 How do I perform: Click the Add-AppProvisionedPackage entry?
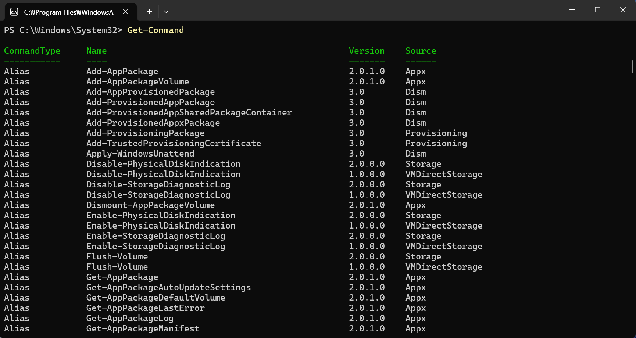151,92
